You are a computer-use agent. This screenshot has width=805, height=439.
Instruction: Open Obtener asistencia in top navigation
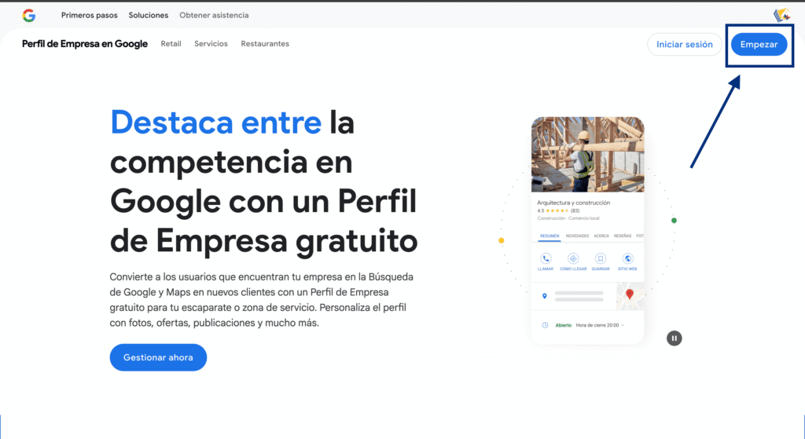[x=214, y=15]
